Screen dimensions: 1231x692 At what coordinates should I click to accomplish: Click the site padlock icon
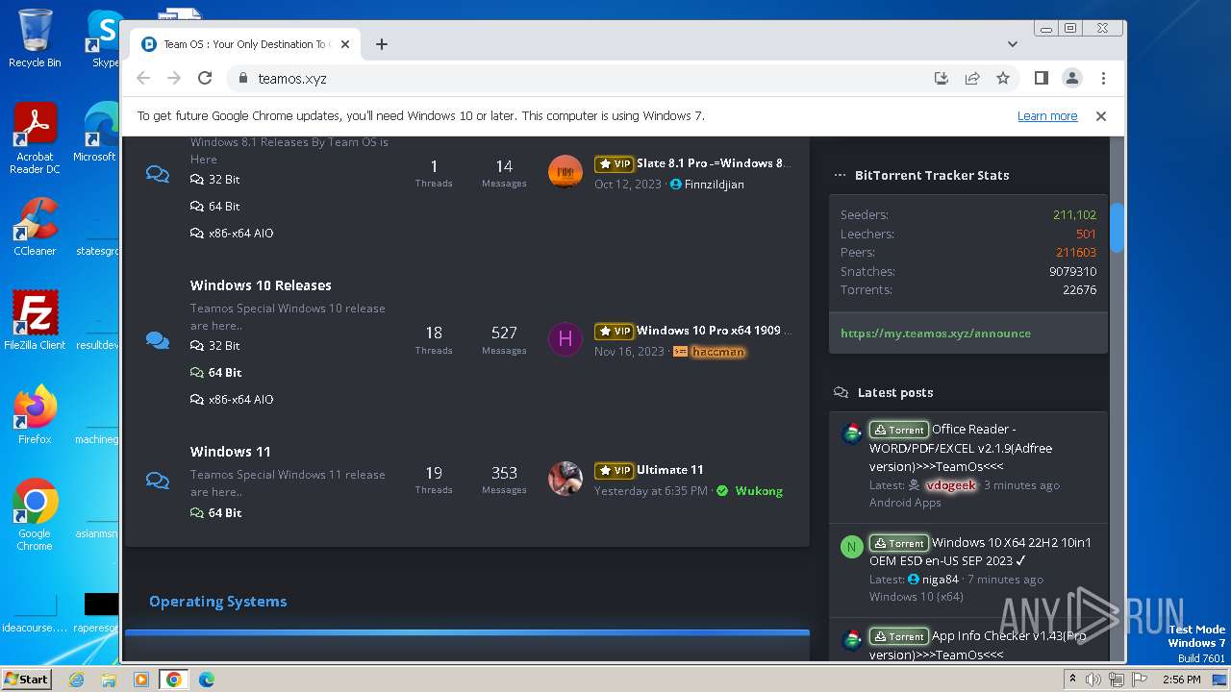pyautogui.click(x=242, y=79)
